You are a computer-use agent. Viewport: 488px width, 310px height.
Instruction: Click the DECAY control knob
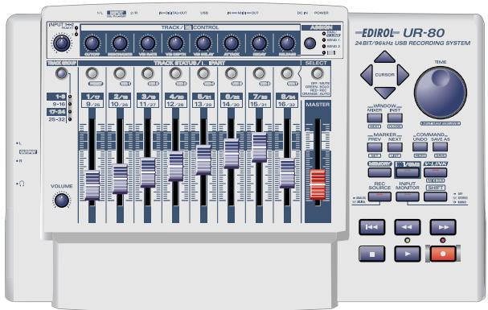point(259,43)
